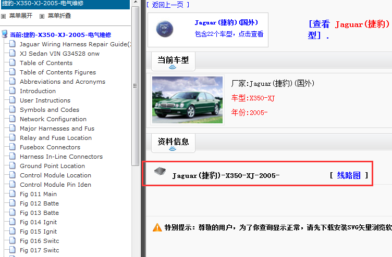Image resolution: width=392 pixels, height=257 pixels.
Task: Click the page icon for Table of Contents Figures
Action: click(13, 72)
